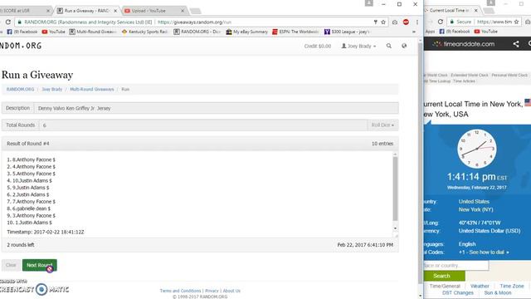Screen dimensions: 531x299
Task: Open the Facebook bookmark in giveaway window
Action: coord(22,32)
